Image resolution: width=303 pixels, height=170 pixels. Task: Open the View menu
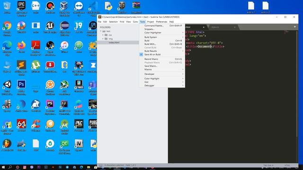click(x=128, y=22)
